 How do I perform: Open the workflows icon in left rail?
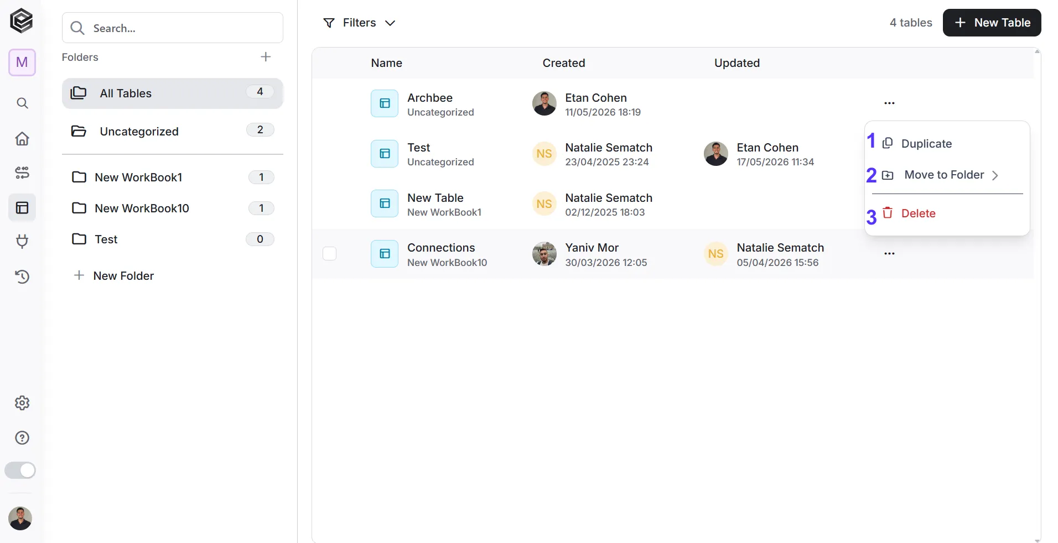coord(22,173)
